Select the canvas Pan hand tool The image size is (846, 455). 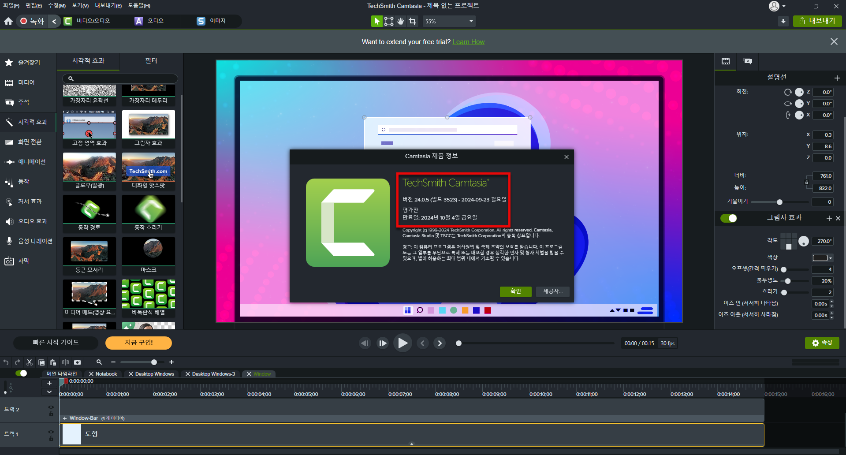(x=400, y=21)
